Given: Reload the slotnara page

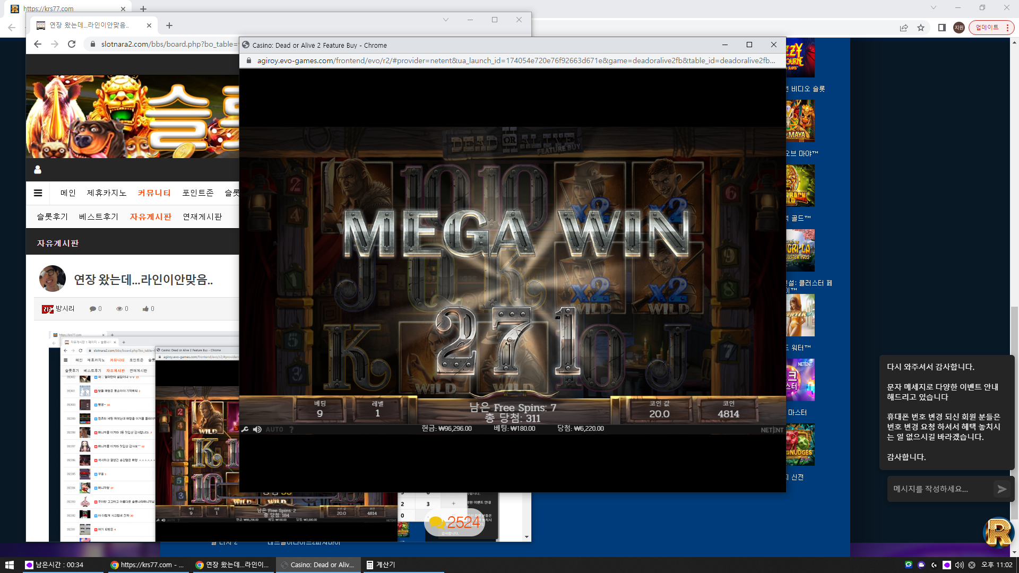Looking at the screenshot, I should [72, 44].
